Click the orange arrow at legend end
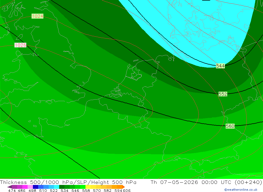The image size is (263, 192). (x=124, y=187)
